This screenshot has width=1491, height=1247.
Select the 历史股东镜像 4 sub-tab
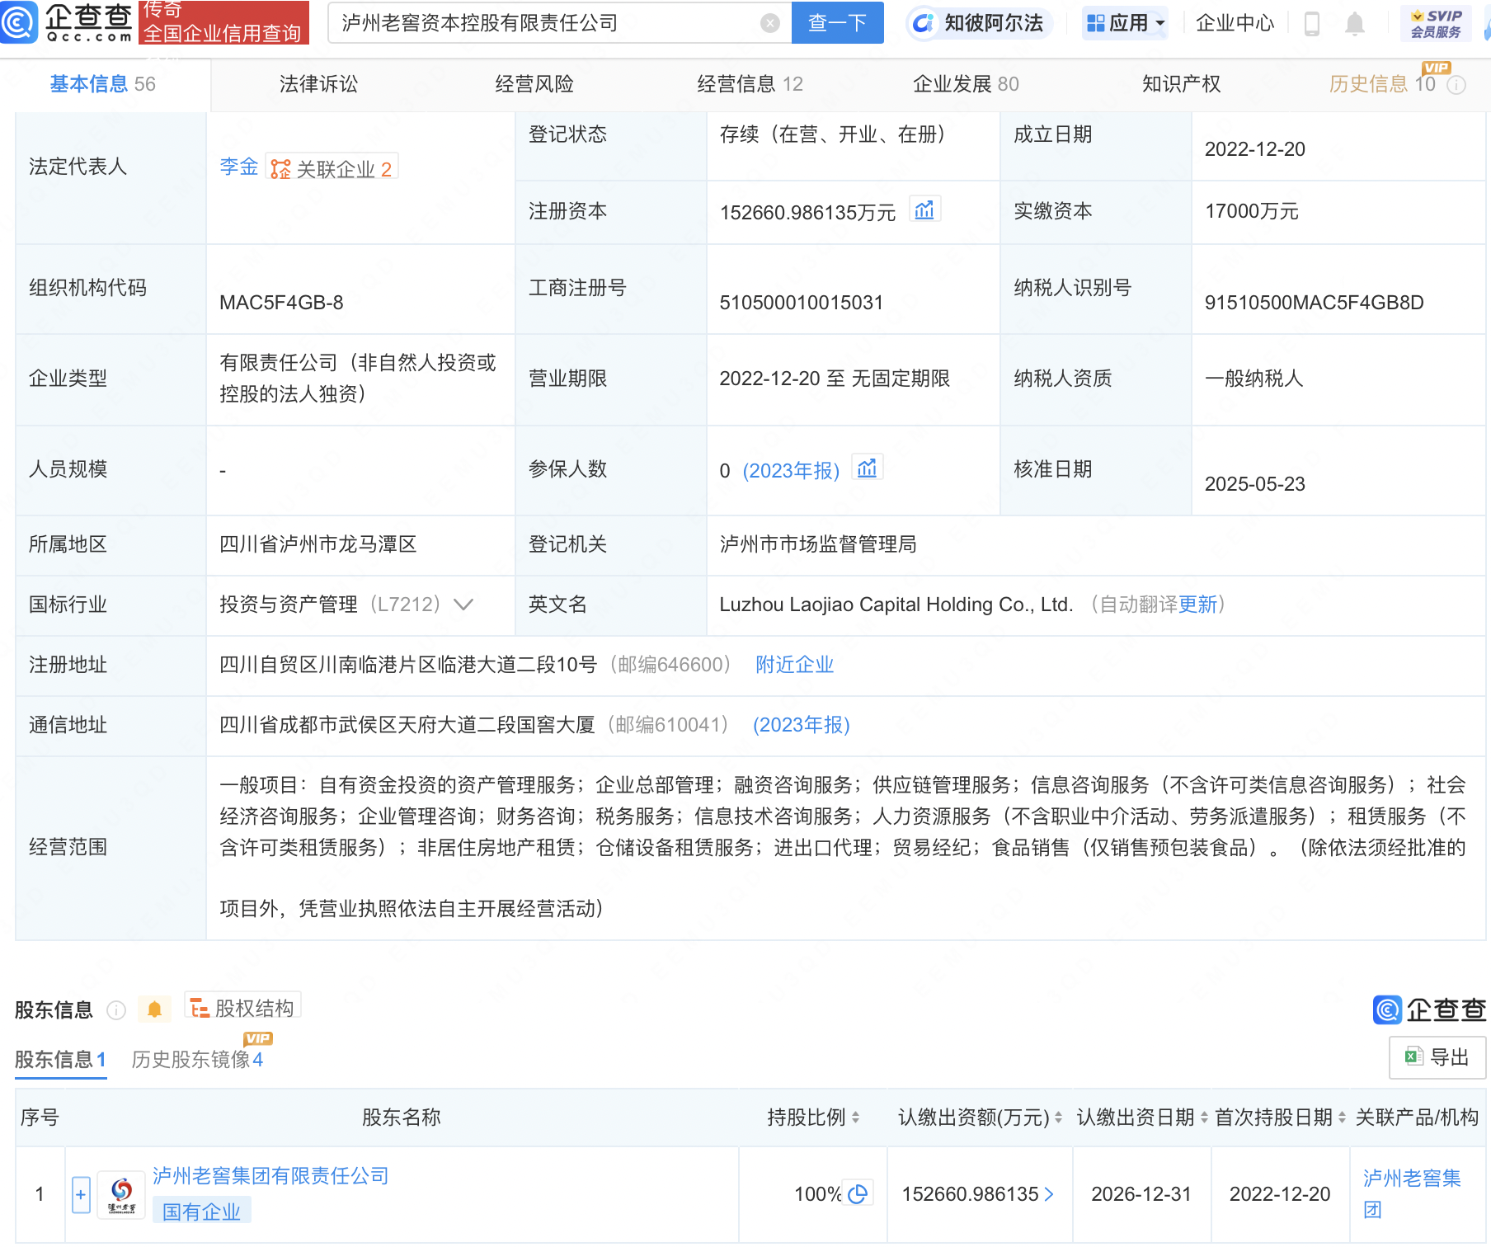tap(197, 1060)
